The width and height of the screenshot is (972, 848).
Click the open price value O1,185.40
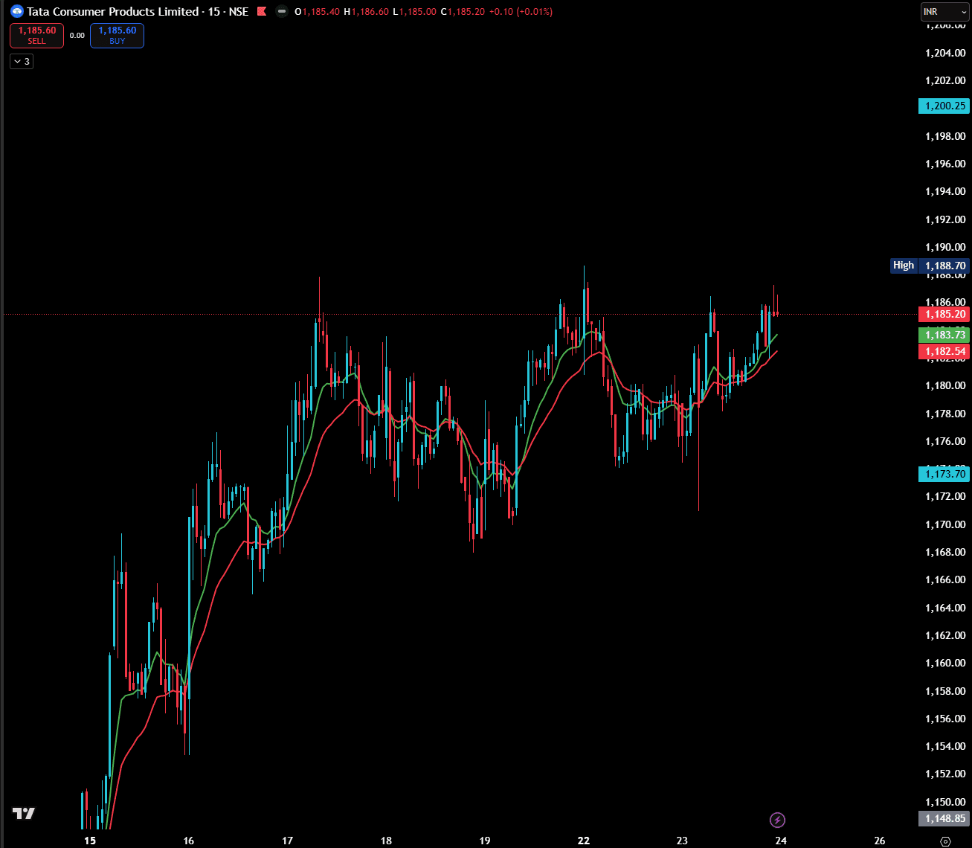click(x=318, y=12)
